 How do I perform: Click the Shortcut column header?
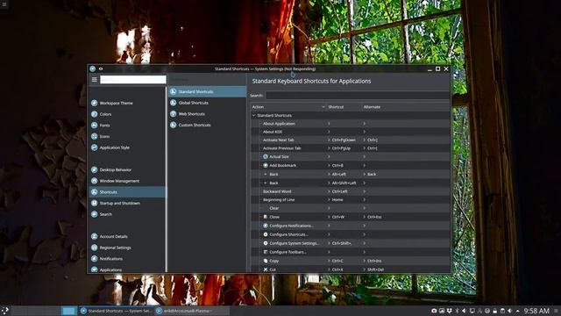tap(344, 107)
